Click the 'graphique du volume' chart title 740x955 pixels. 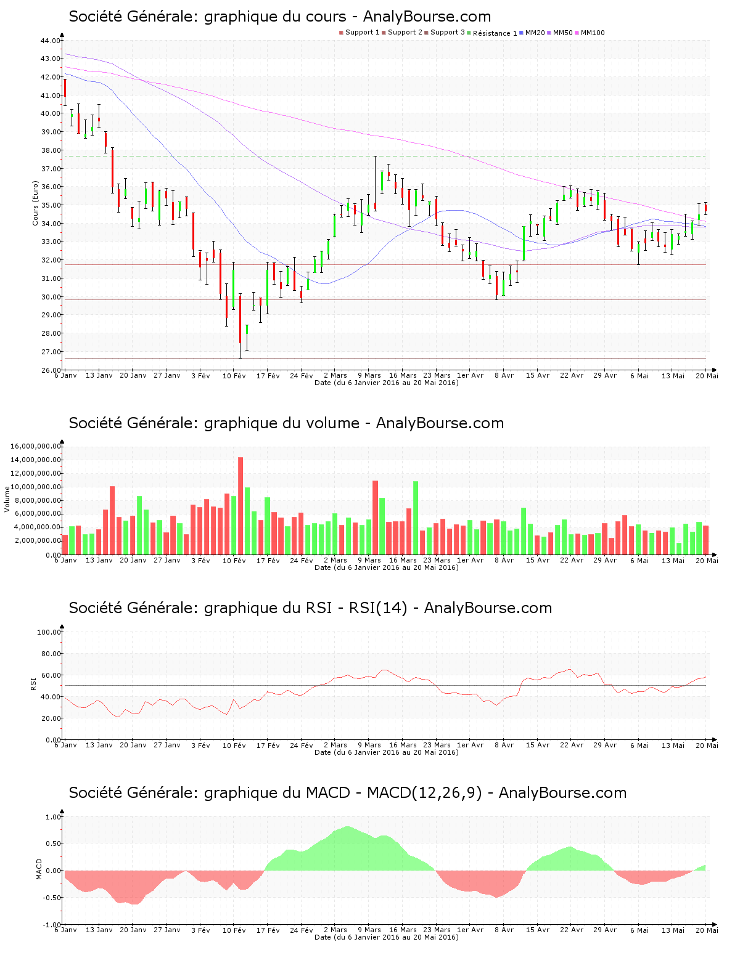click(286, 423)
